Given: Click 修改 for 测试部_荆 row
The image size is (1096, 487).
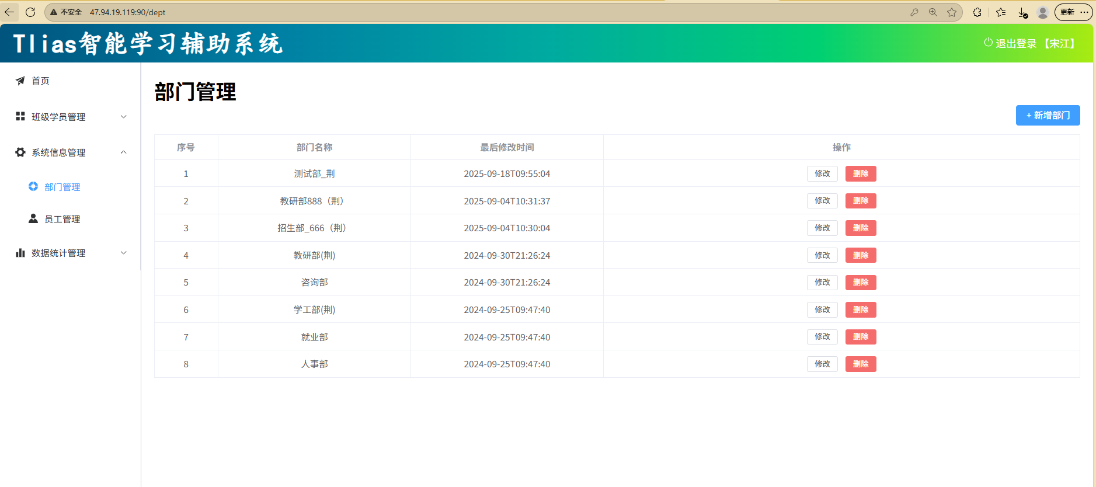Looking at the screenshot, I should (822, 173).
